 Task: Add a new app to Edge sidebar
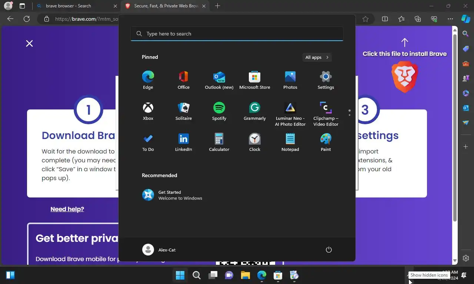pos(466,147)
